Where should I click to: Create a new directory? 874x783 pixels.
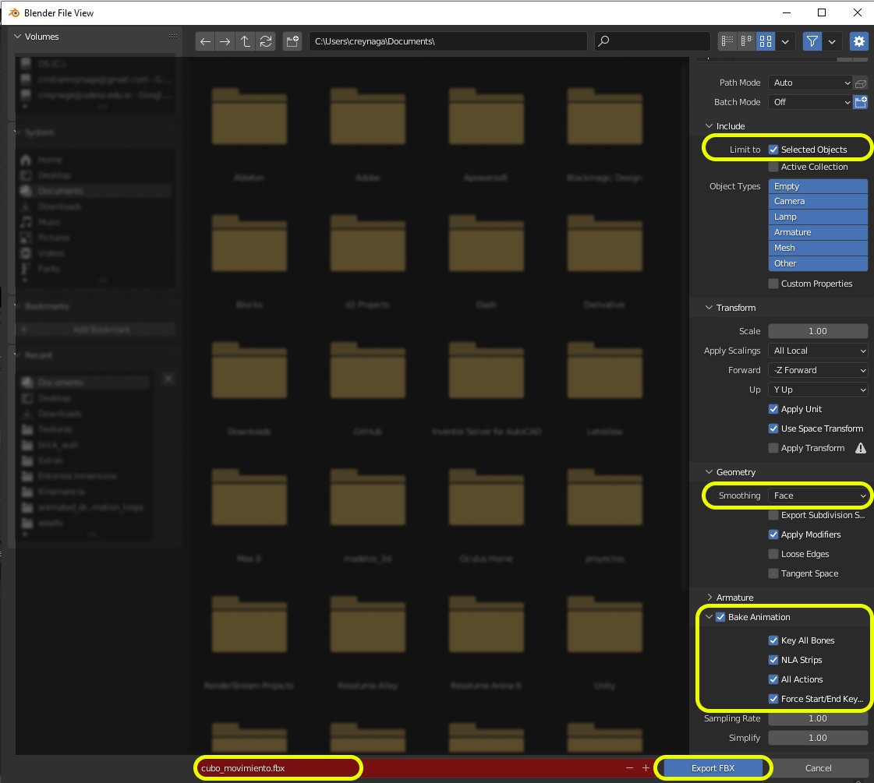[x=292, y=41]
